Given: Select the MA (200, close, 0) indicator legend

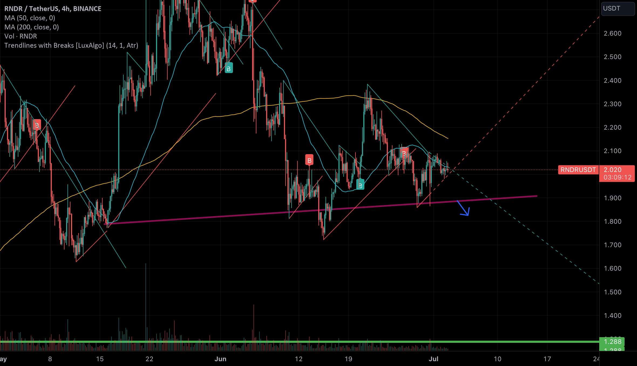Looking at the screenshot, I should [32, 27].
